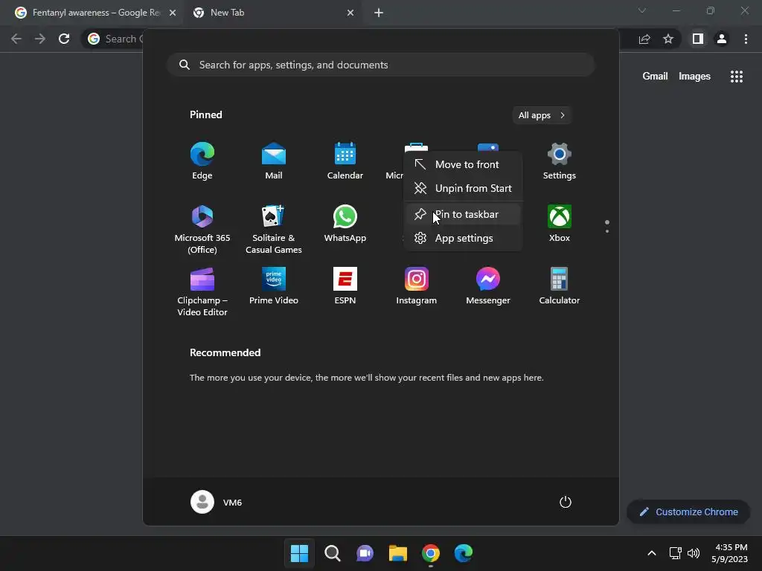Click the Windows Start button on taskbar
The width and height of the screenshot is (762, 571).
(x=299, y=553)
